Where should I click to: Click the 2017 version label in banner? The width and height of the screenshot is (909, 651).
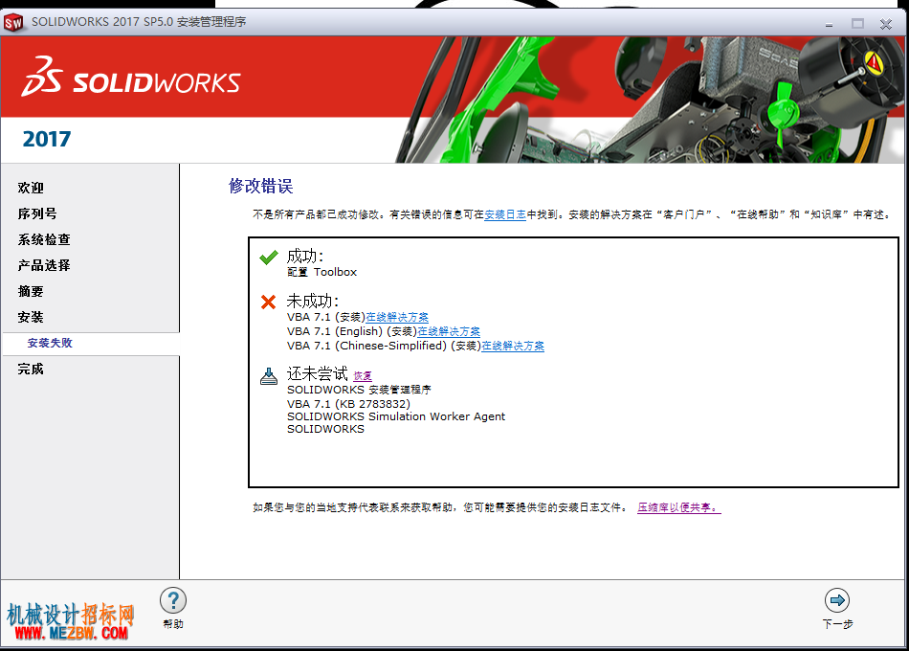click(46, 139)
